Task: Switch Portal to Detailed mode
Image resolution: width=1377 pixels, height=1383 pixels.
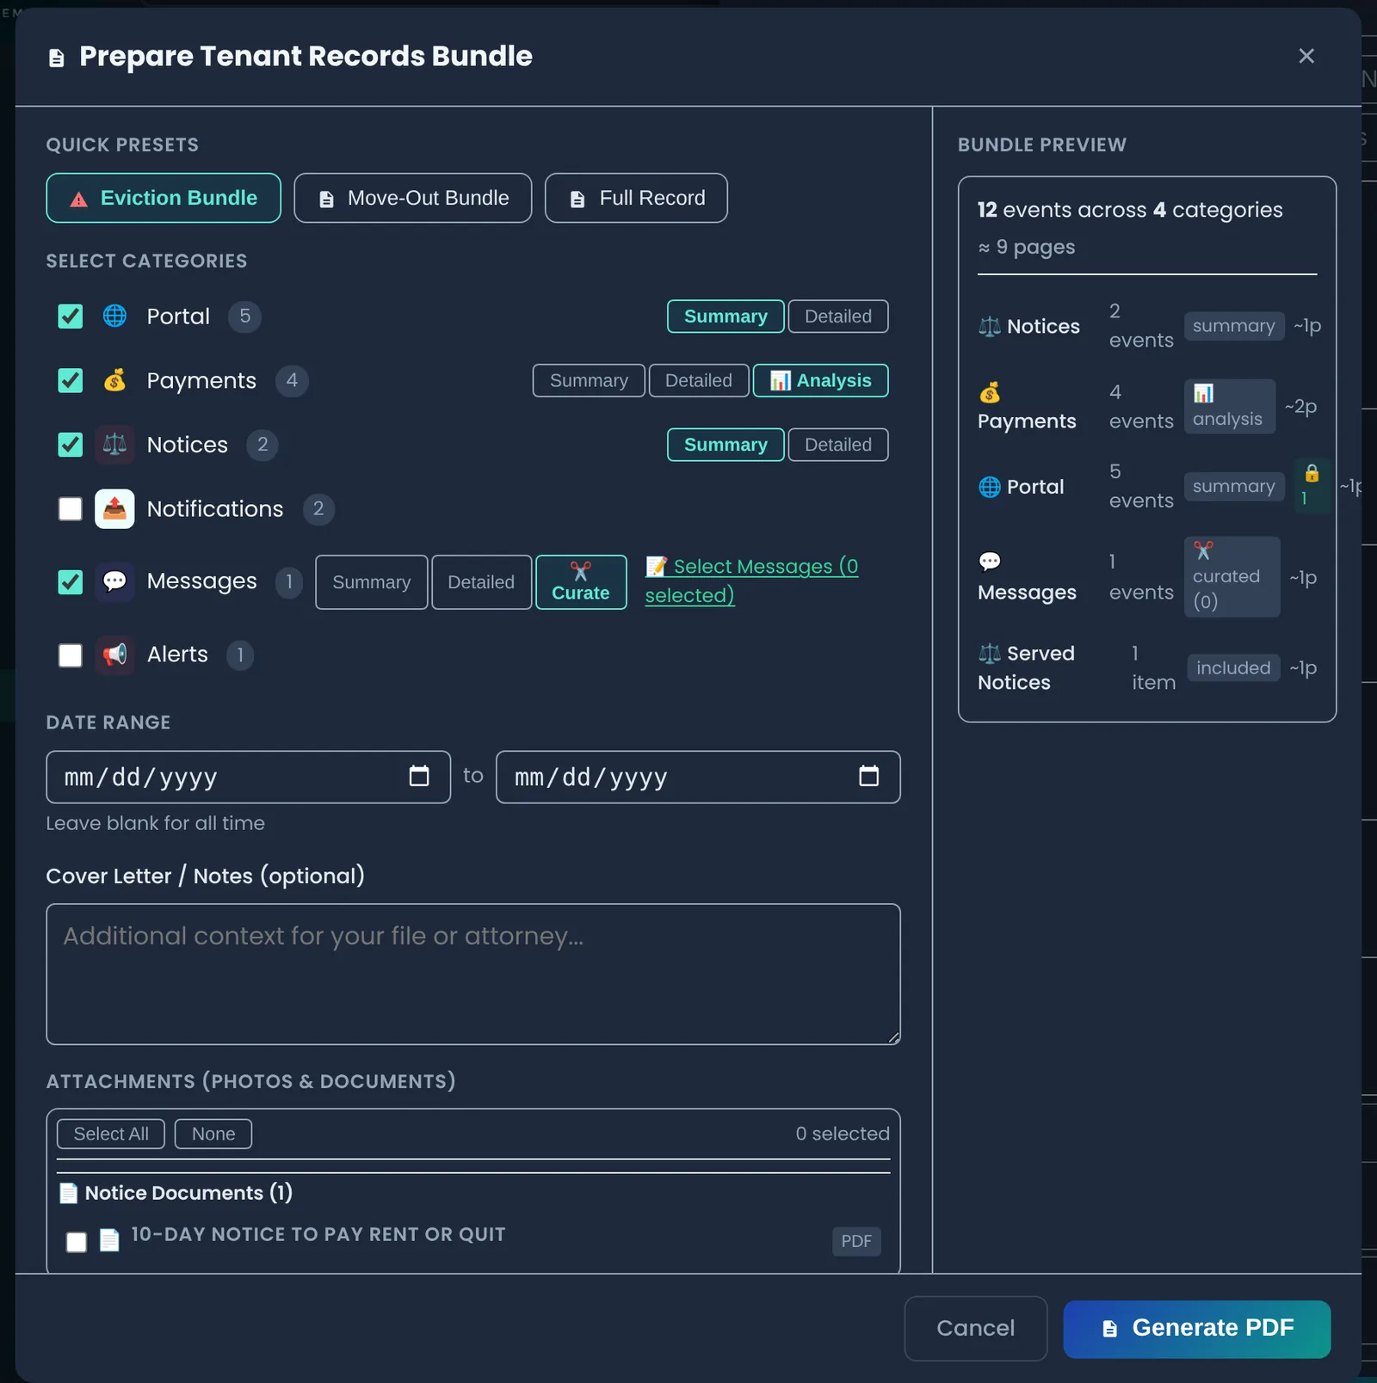Action: pos(838,317)
